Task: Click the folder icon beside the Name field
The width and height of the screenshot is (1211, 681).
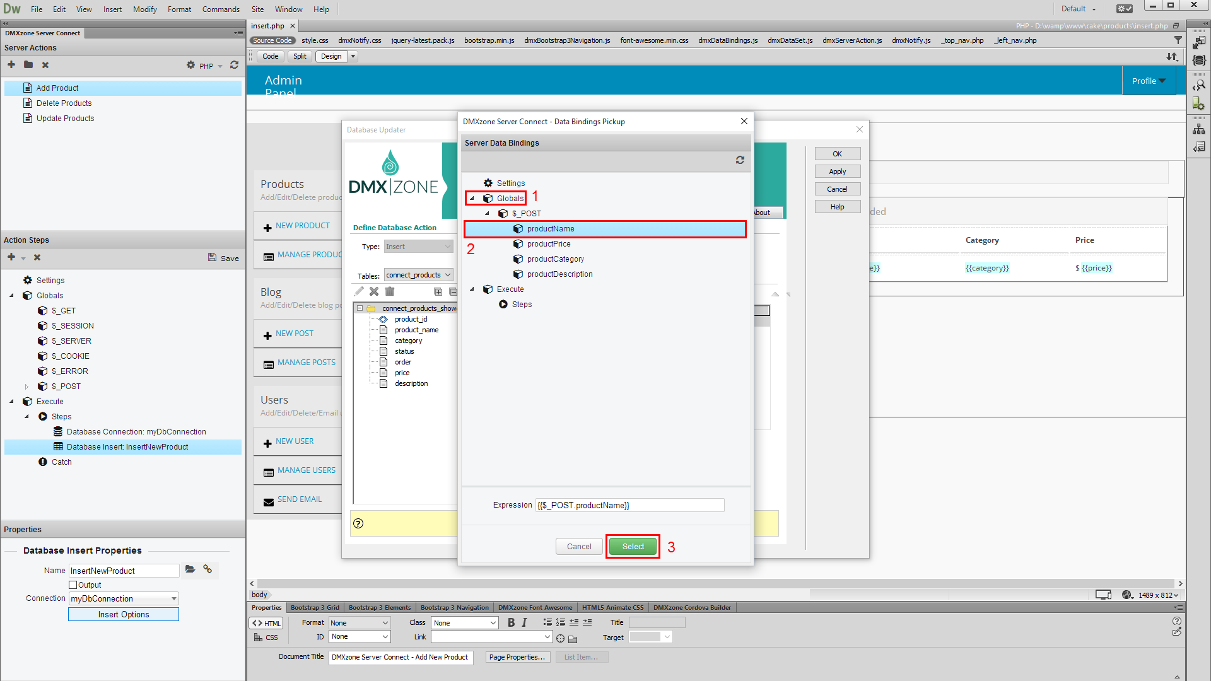Action: pyautogui.click(x=190, y=569)
